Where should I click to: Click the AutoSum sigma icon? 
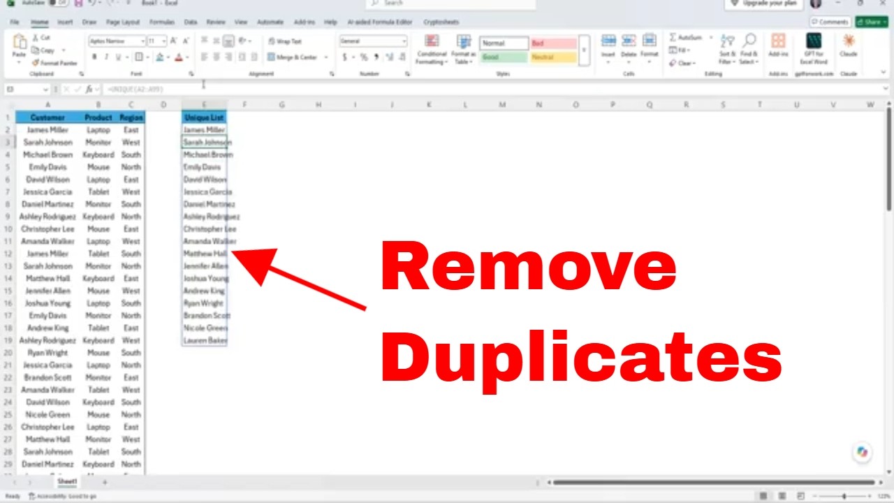(x=673, y=38)
